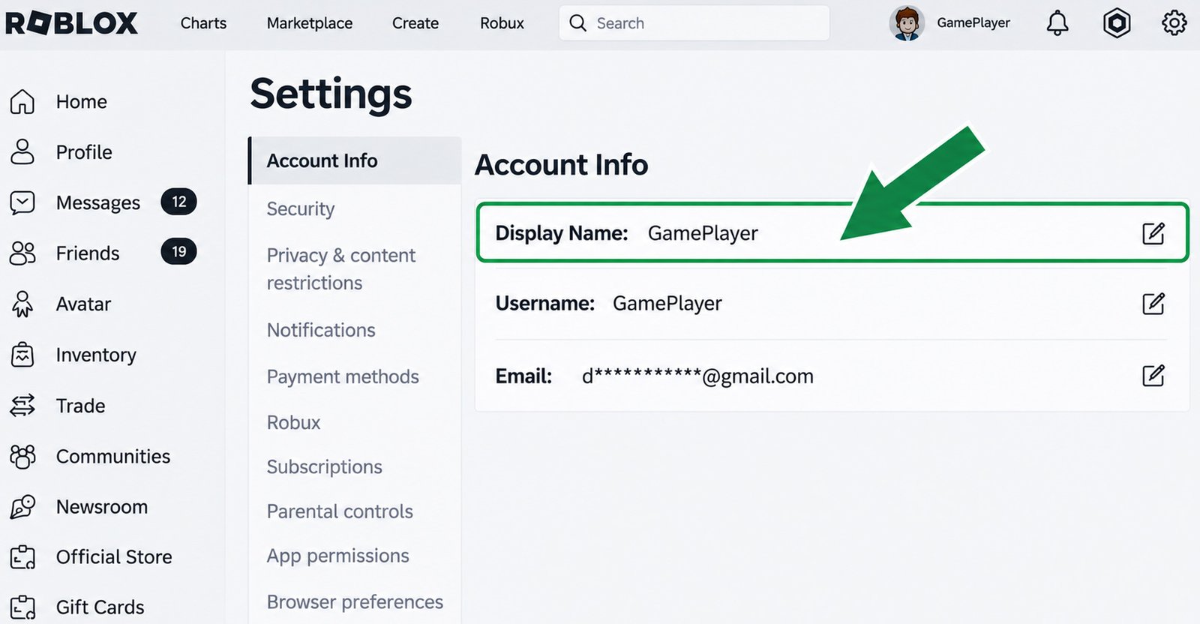Screen dimensions: 1200x624
Task: Edit the Email pencil icon
Action: tap(1153, 375)
